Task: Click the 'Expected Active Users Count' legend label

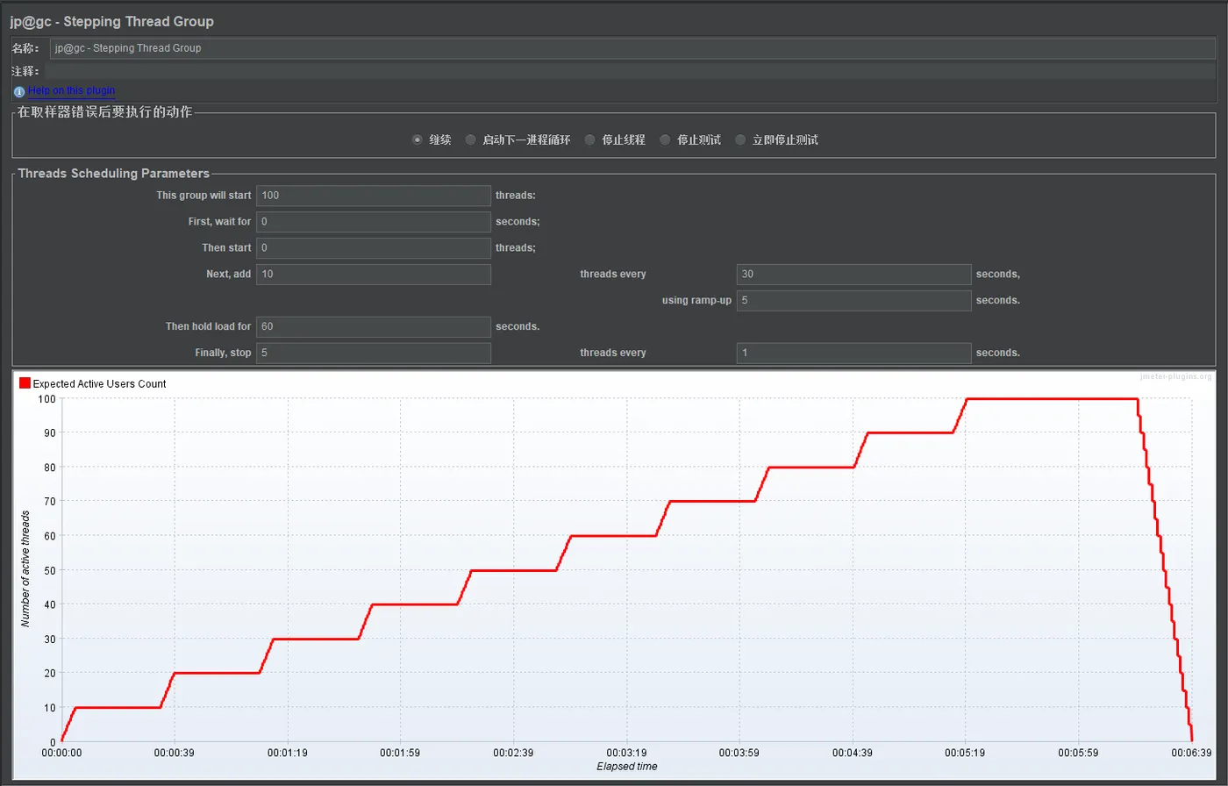Action: pos(99,384)
